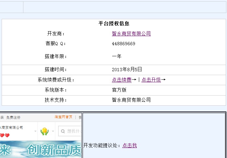This screenshot has height=158, width=227.
Task: Click shop name 商贸有限公司 in embedded page
Action: [x=11, y=127]
